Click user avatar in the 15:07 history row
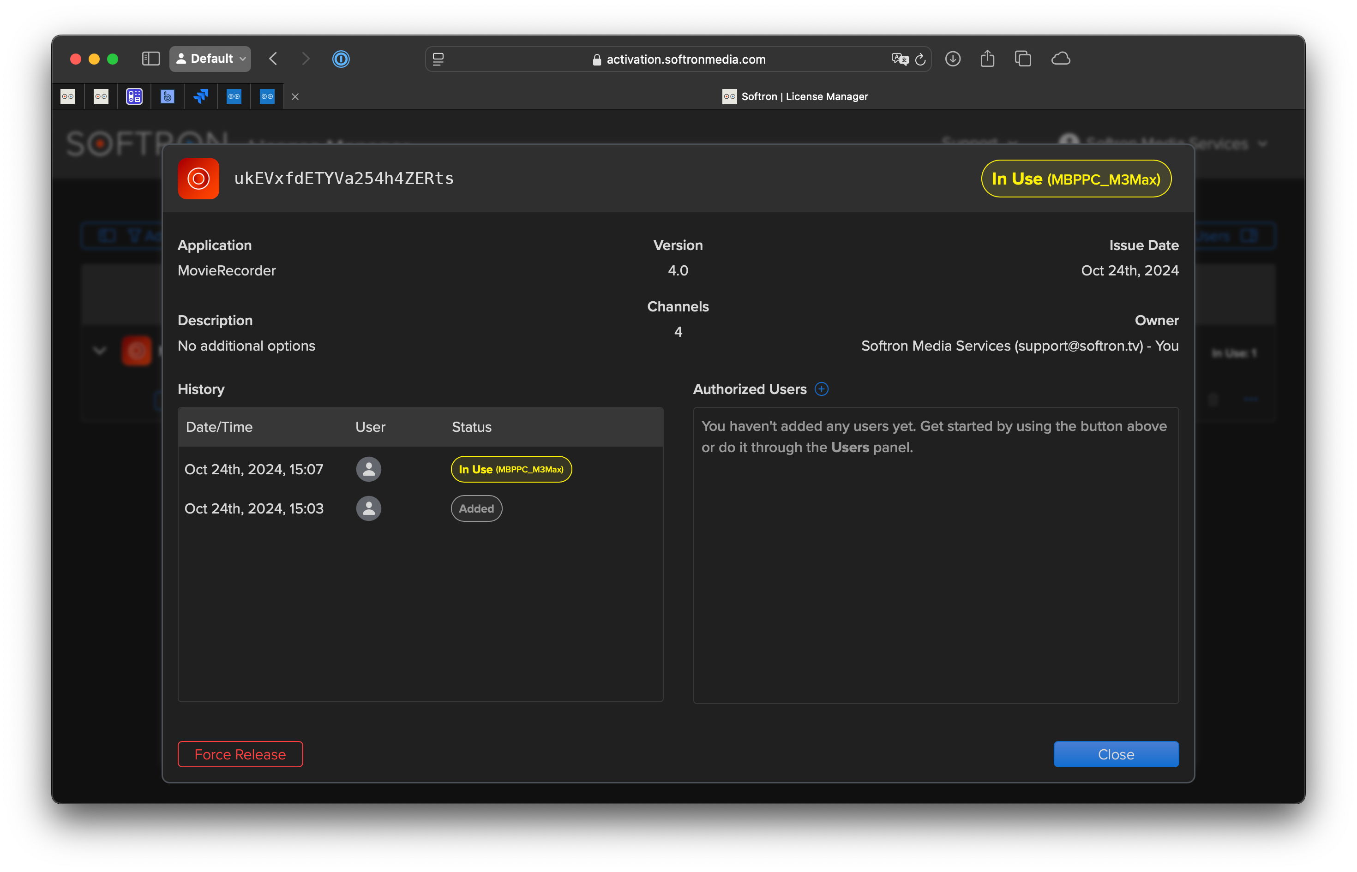 369,469
